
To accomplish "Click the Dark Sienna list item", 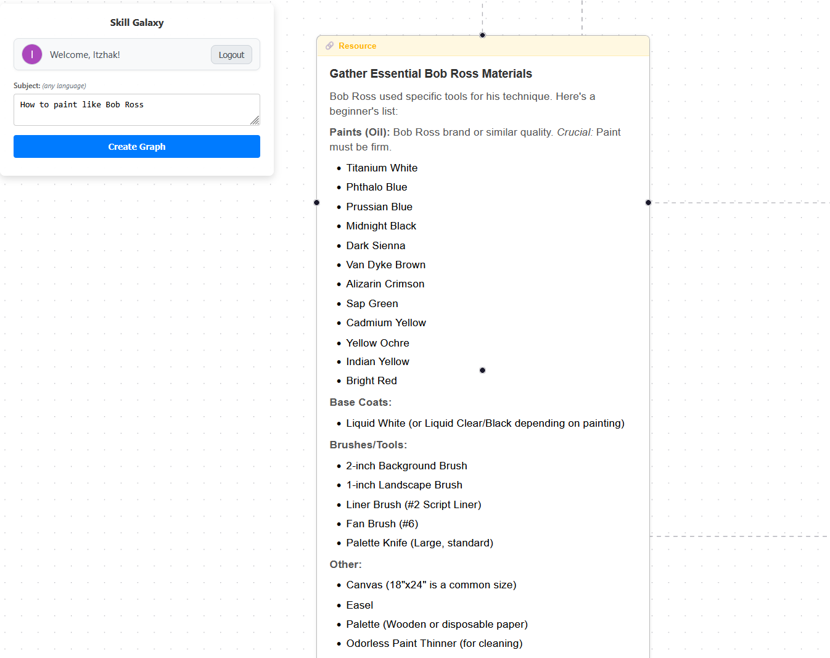I will click(376, 245).
